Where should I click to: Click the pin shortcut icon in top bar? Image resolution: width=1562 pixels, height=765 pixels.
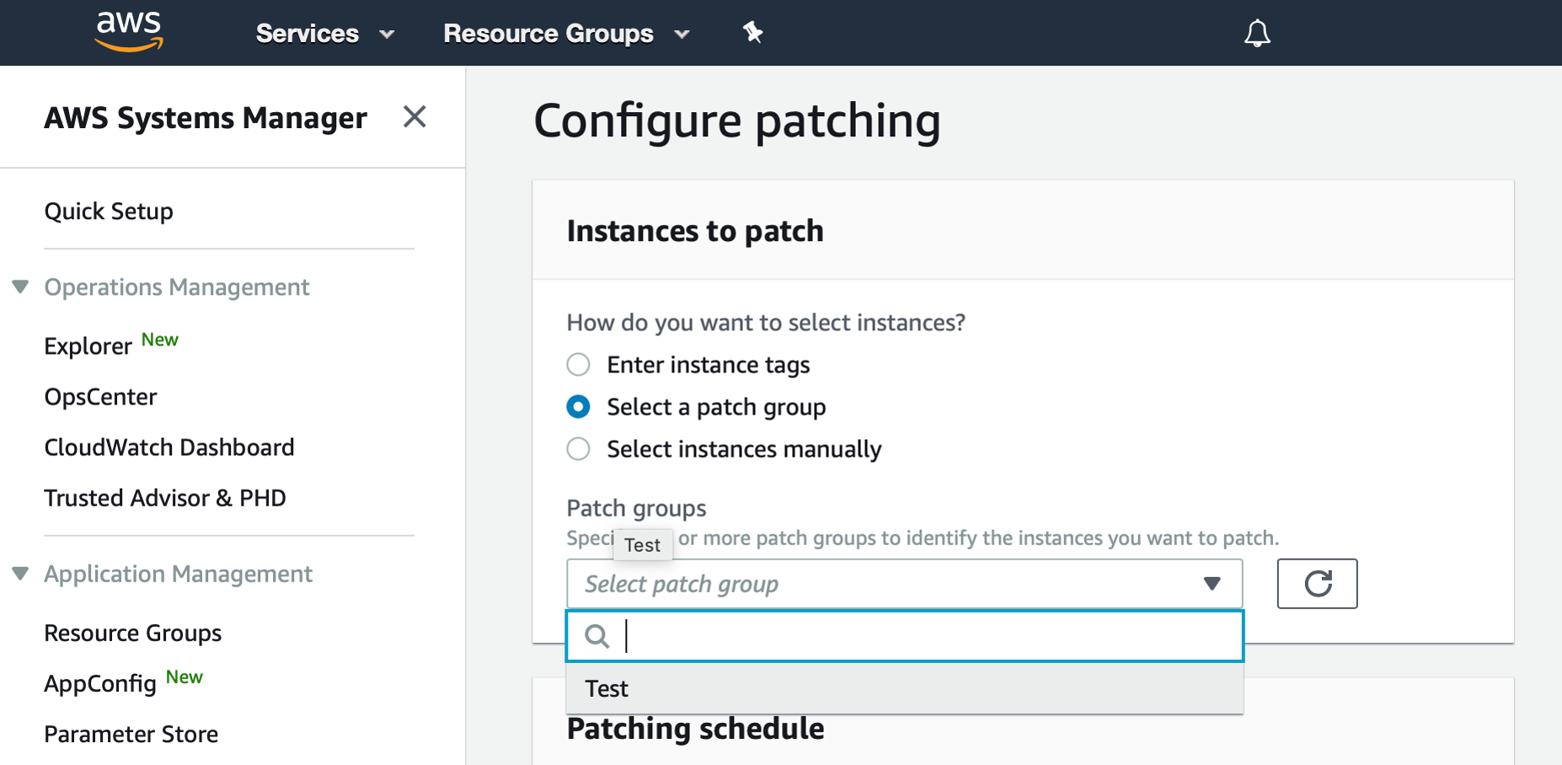tap(752, 32)
